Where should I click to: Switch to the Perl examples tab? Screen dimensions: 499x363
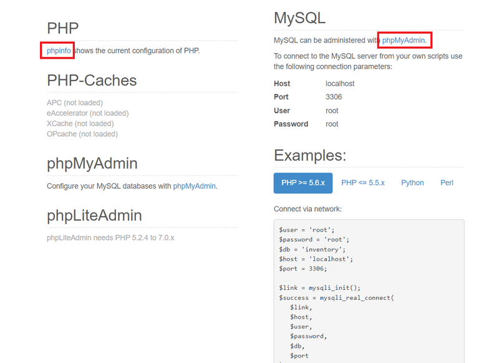447,183
